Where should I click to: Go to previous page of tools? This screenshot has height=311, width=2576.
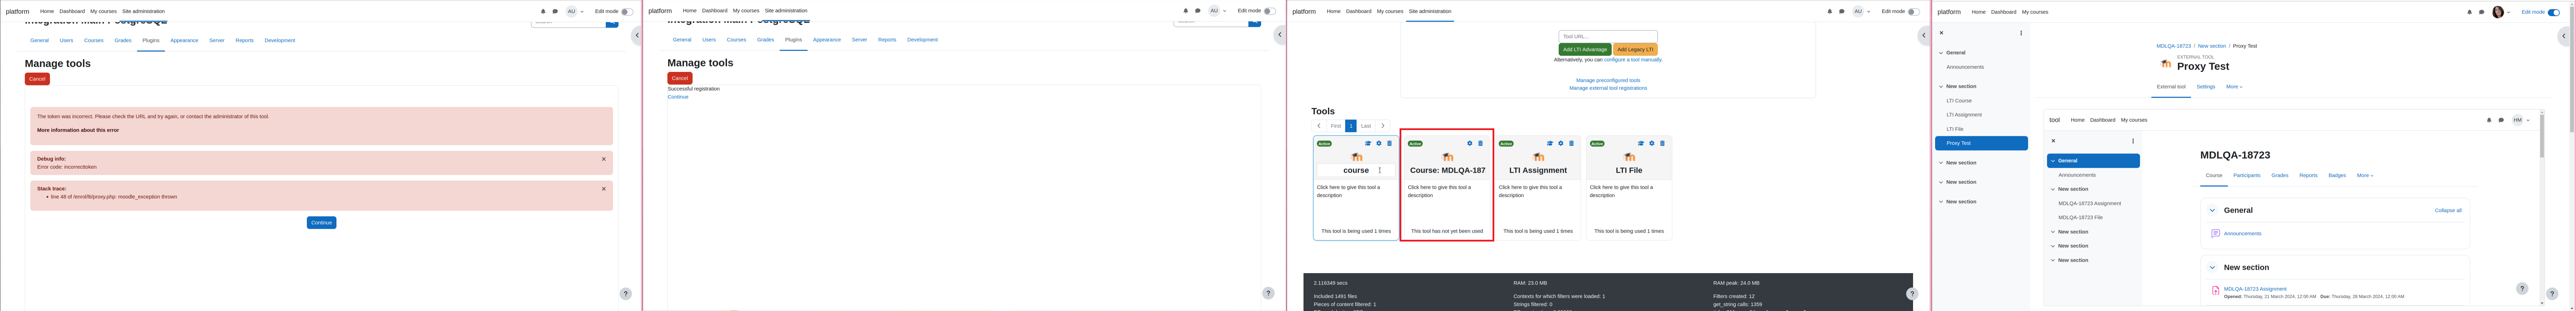[x=1319, y=126]
